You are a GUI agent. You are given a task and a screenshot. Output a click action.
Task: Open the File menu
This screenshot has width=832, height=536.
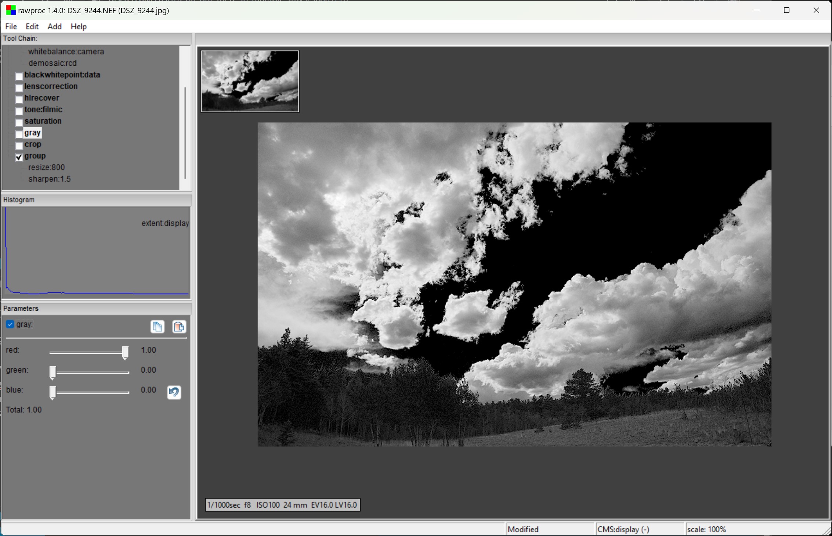[11, 26]
